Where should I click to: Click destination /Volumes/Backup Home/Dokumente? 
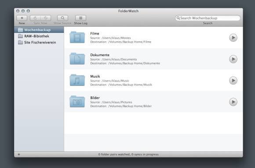134,63
